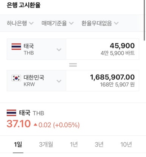
Task: Click the South Korea flag icon
Action: tap(16, 78)
